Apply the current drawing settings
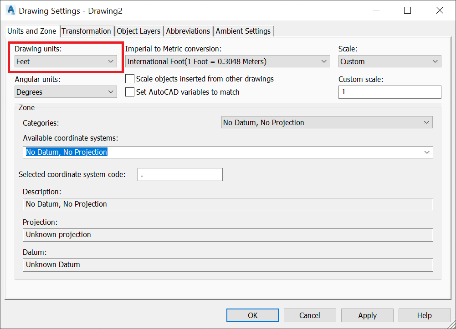 point(367,315)
